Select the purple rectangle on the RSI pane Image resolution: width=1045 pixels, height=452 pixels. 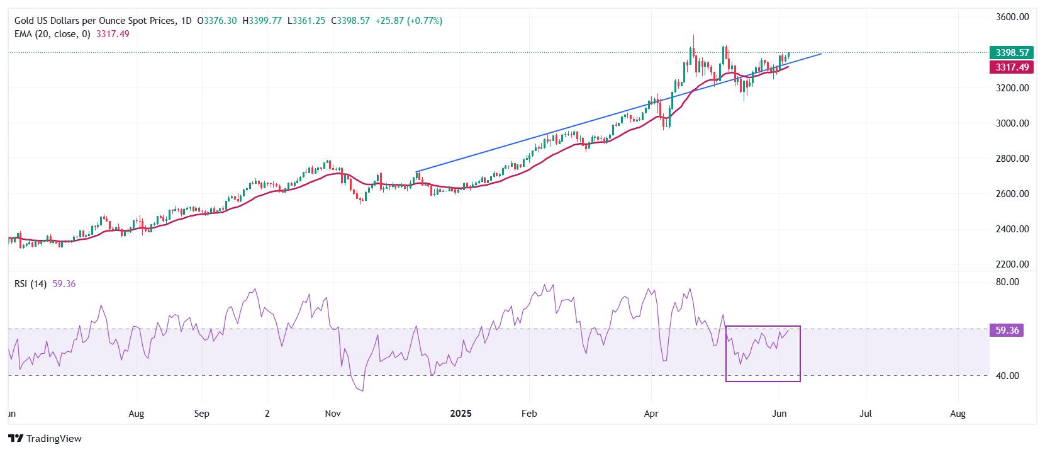coord(763,354)
